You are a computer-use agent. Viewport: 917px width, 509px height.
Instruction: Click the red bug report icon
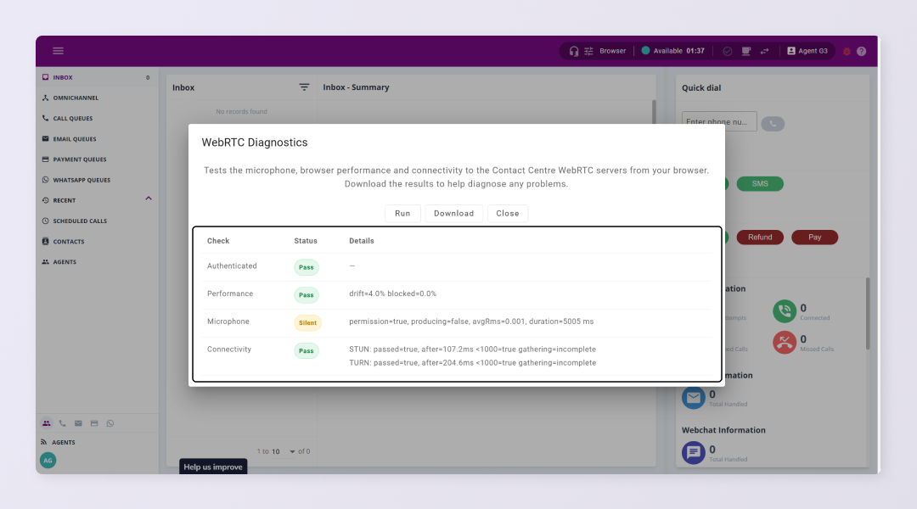point(847,51)
